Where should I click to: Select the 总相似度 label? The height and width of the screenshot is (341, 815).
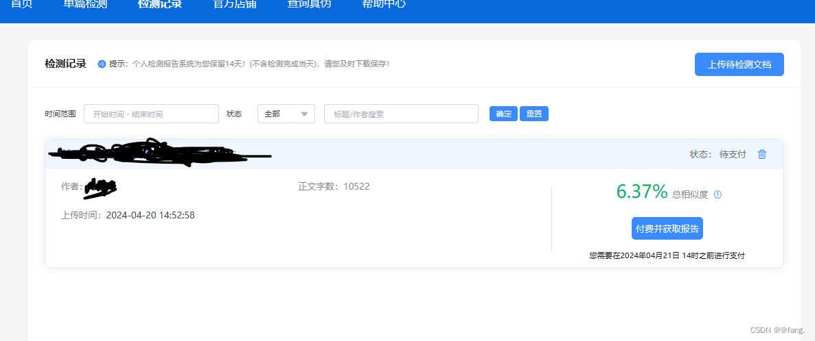(690, 195)
